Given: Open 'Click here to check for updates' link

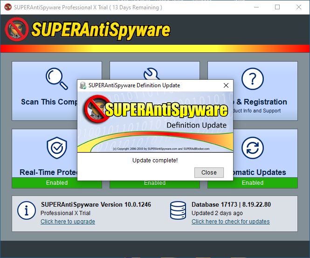Looking at the screenshot, I should tap(231, 222).
